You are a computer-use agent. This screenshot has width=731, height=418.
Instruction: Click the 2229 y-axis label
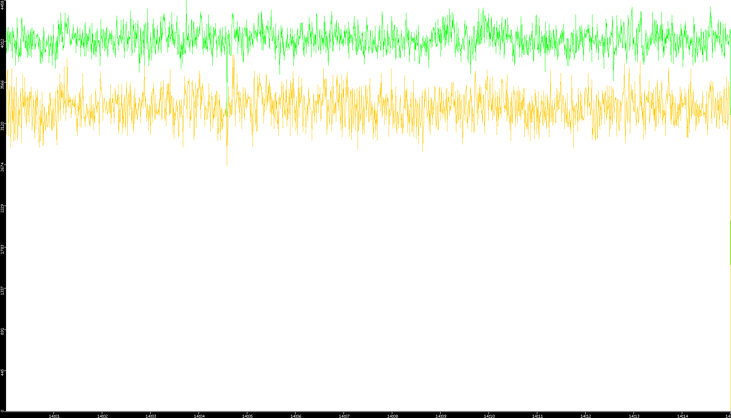2,208
